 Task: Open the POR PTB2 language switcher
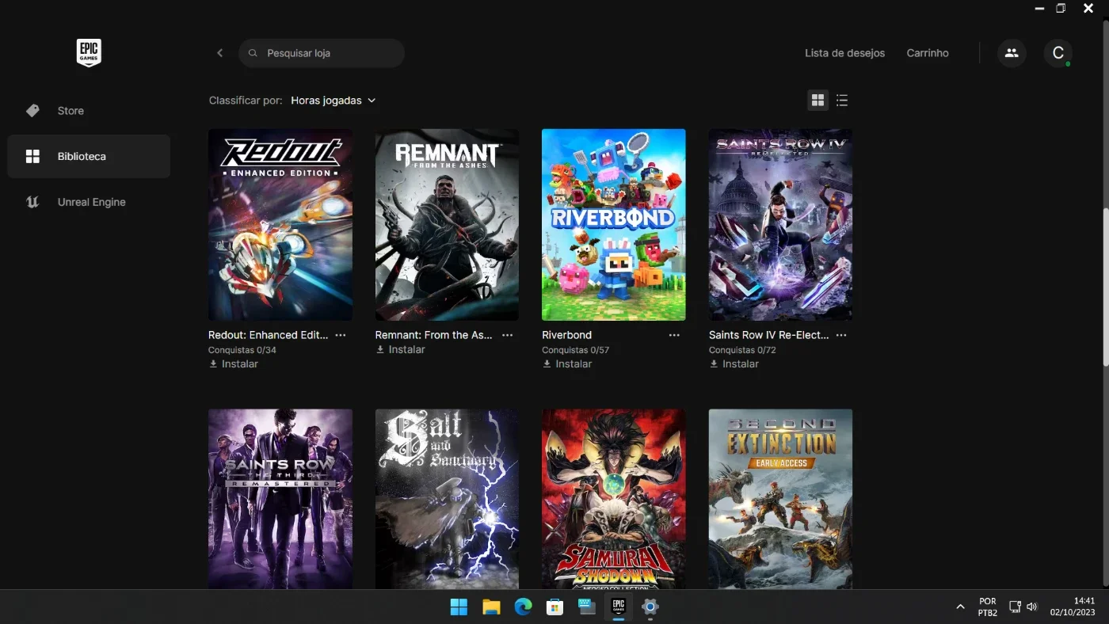tap(987, 607)
